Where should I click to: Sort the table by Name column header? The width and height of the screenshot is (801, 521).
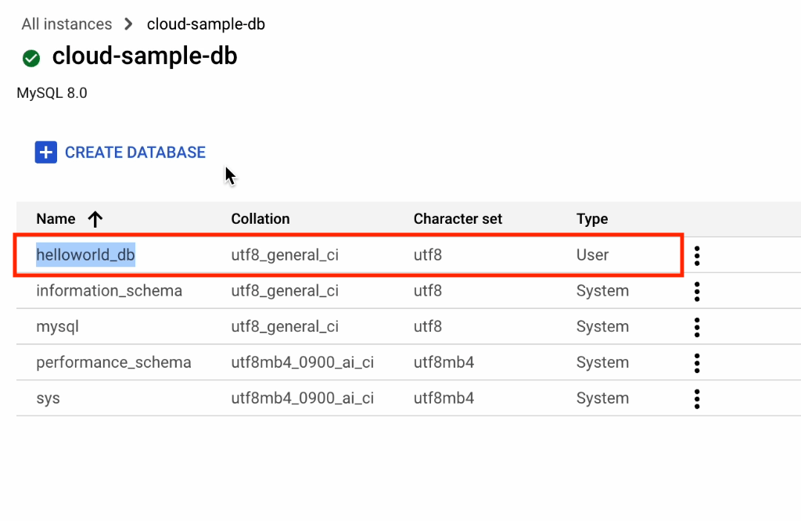56,219
